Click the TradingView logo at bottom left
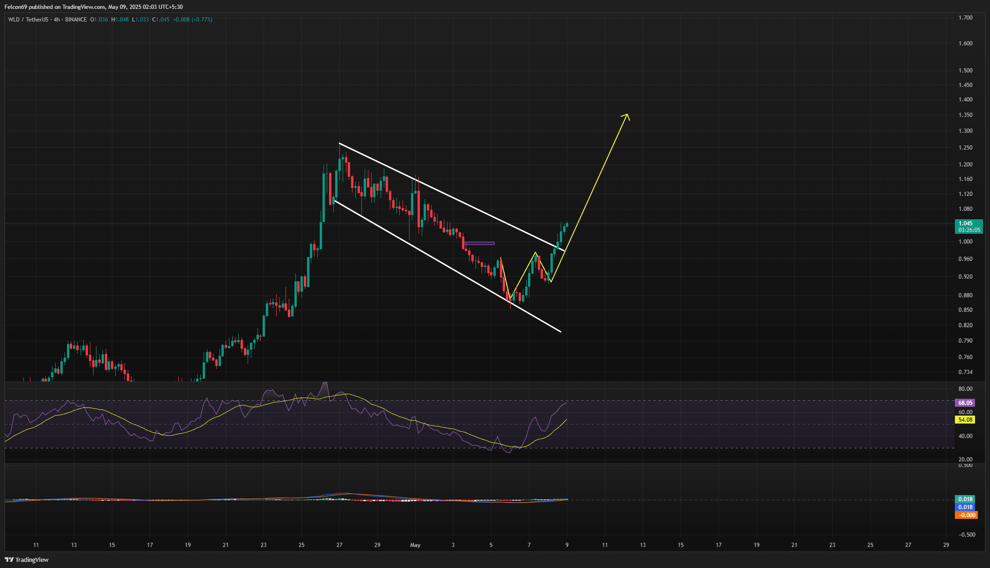Screen dimensions: 990x568 click(x=27, y=560)
